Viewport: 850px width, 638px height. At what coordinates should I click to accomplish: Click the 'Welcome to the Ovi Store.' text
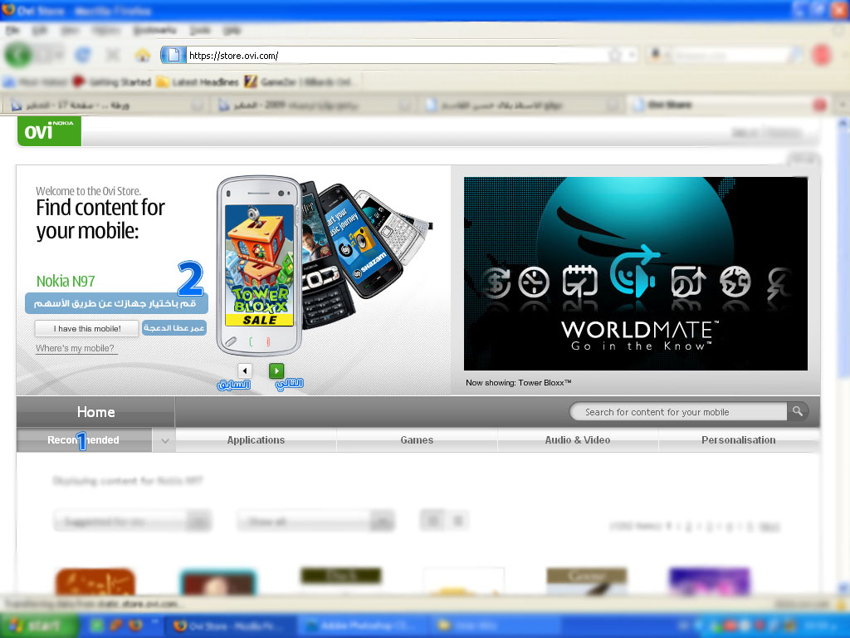tap(88, 191)
